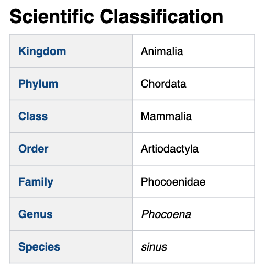Screen dimensions: 263x271
Task: Open the Order link
Action: [34, 149]
